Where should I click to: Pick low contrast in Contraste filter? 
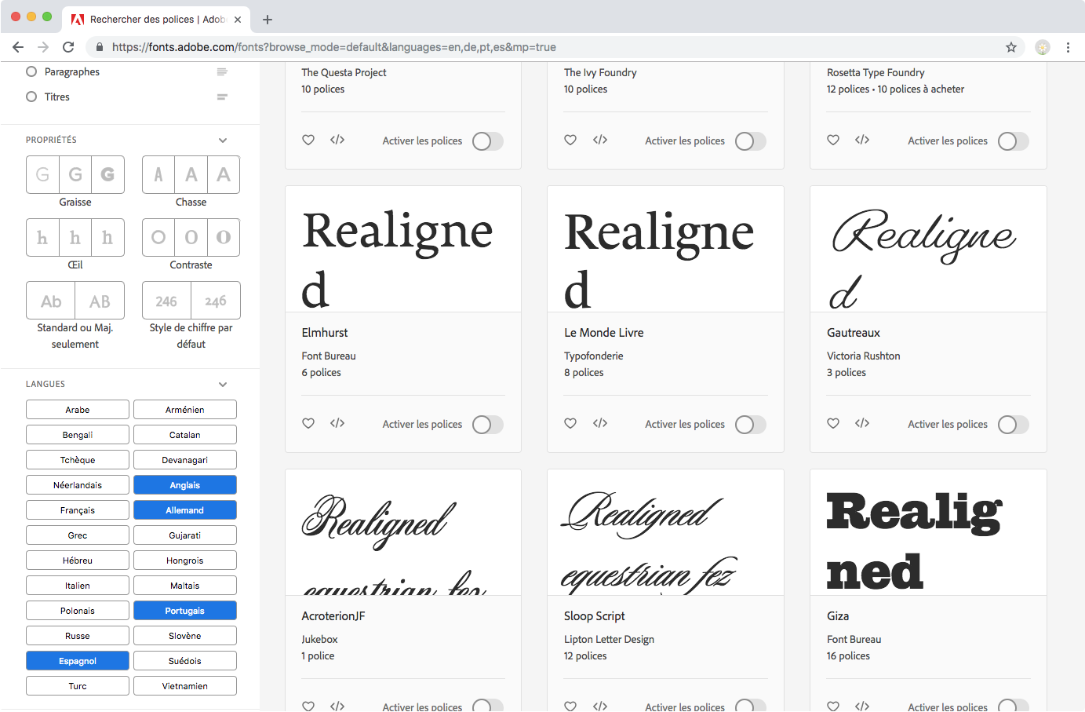[x=158, y=237]
